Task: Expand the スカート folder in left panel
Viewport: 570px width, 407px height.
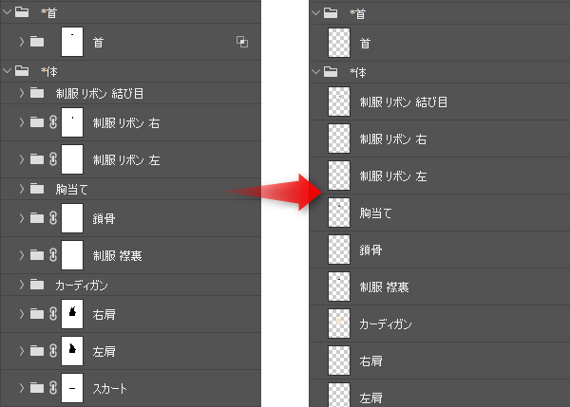Action: click(x=22, y=388)
